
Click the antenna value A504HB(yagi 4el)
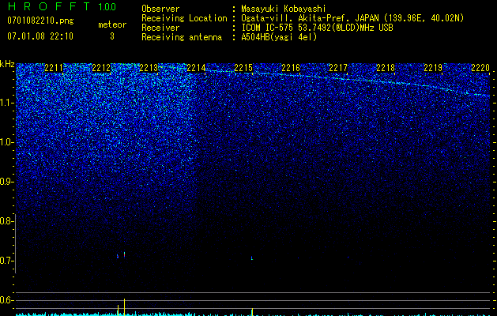(279, 37)
